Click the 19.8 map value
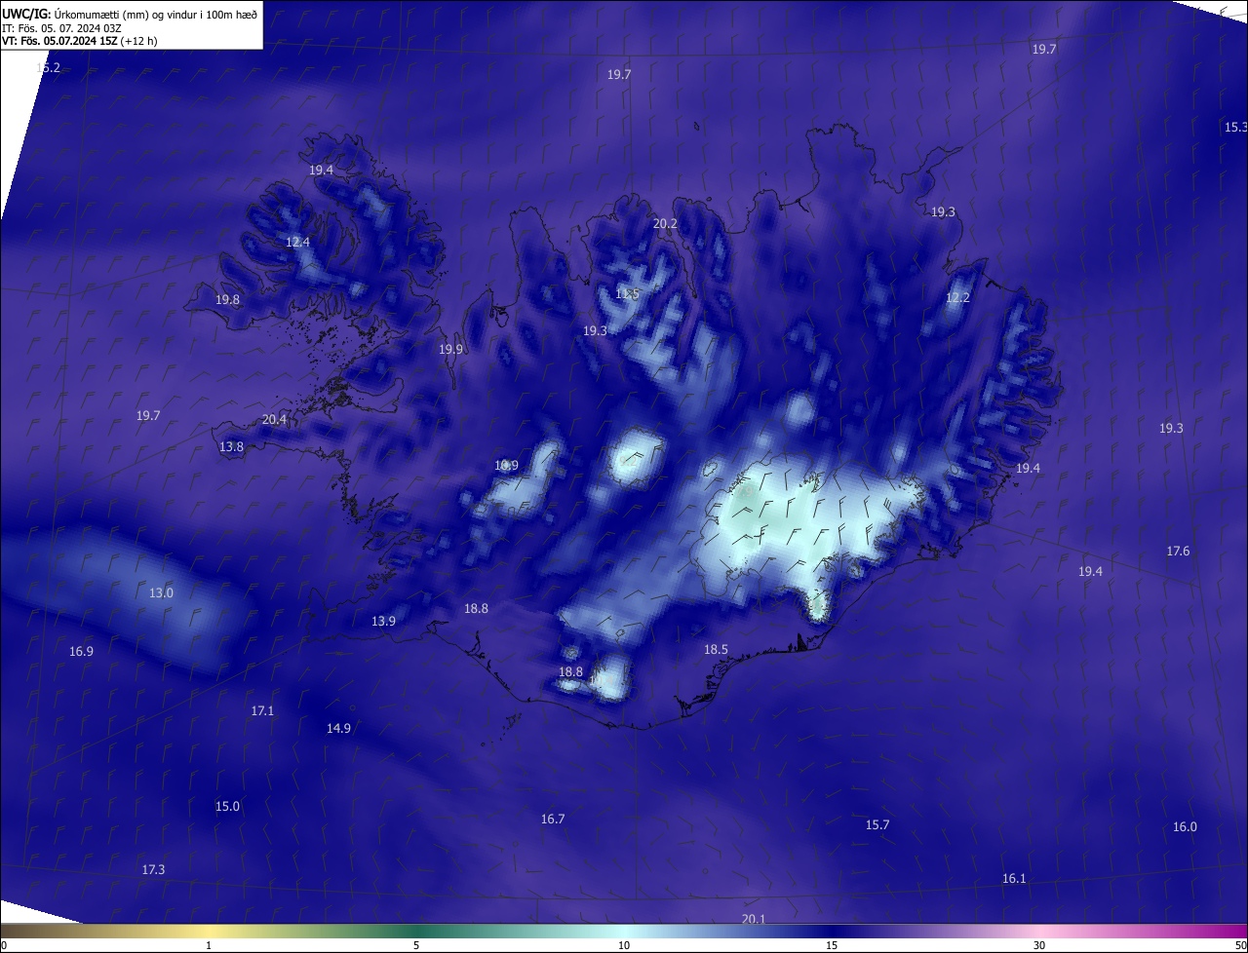 coord(227,300)
